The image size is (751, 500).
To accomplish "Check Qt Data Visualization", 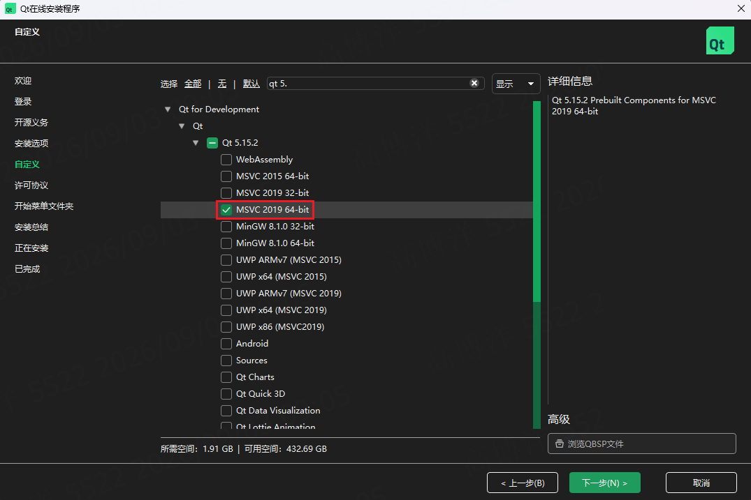I will point(226,411).
